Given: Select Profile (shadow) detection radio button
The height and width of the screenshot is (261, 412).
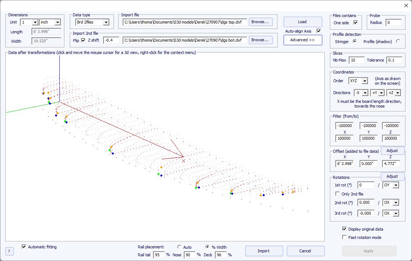Looking at the screenshot, I should 398,41.
